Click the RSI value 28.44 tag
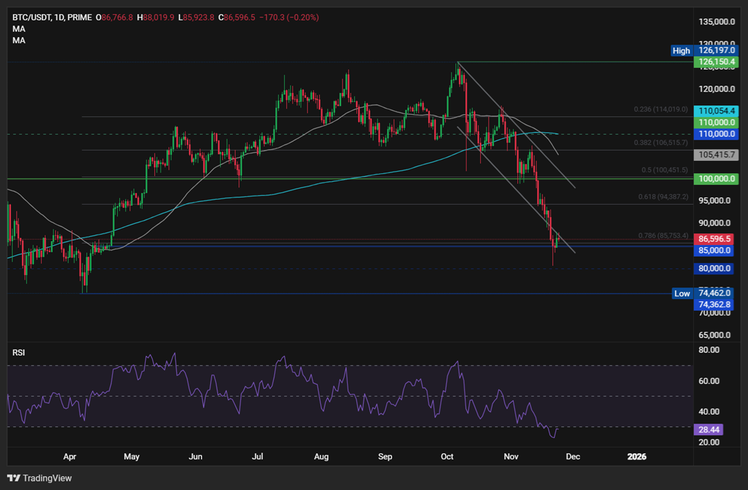 (x=708, y=429)
